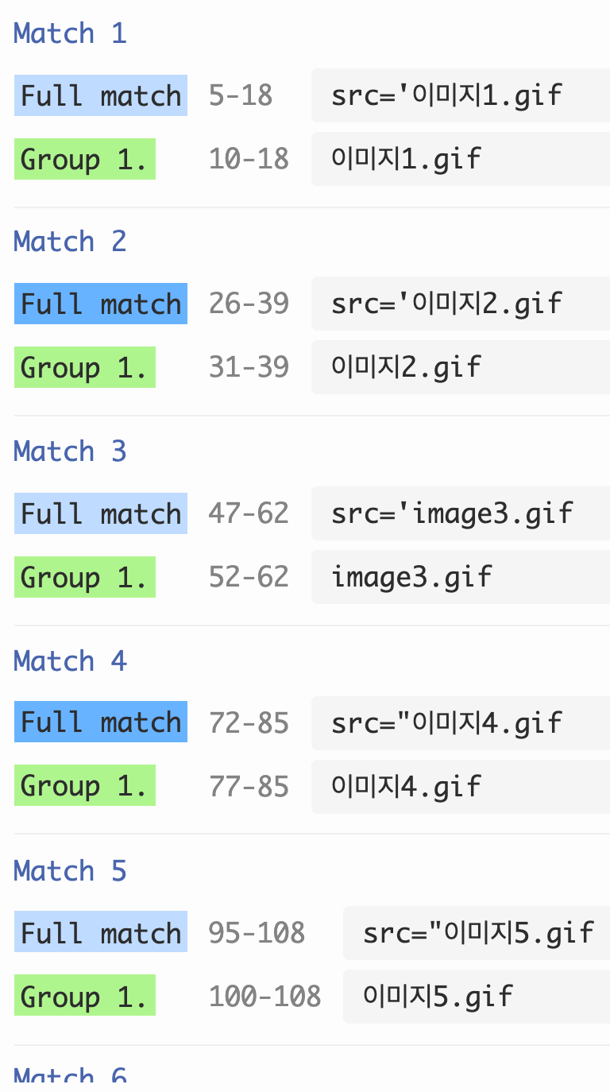Click the 이미지2.gif group value

pos(407,367)
